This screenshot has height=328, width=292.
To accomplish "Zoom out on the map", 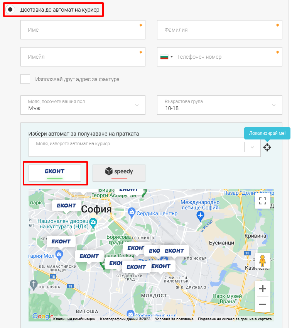I will (x=263, y=304).
